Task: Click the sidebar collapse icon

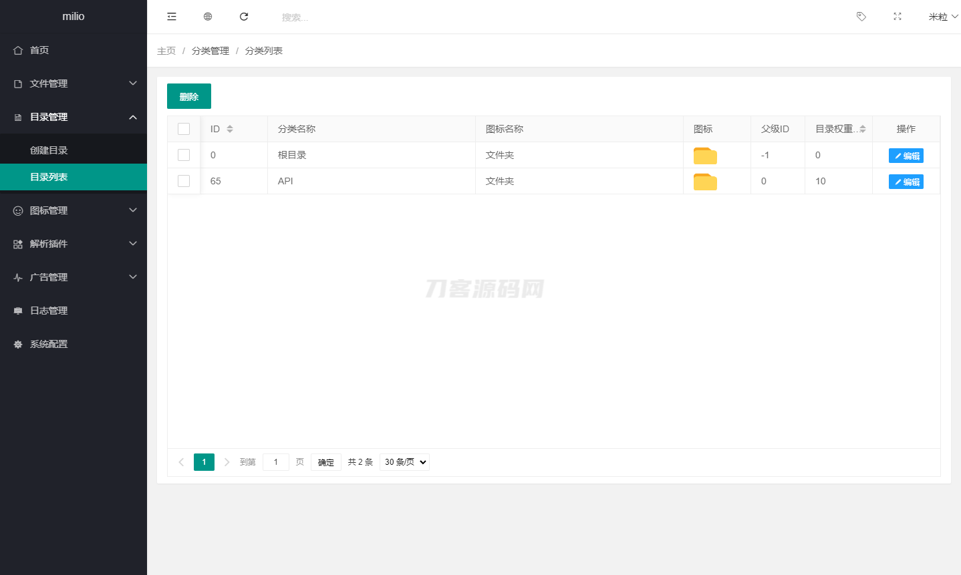Action: coord(172,16)
